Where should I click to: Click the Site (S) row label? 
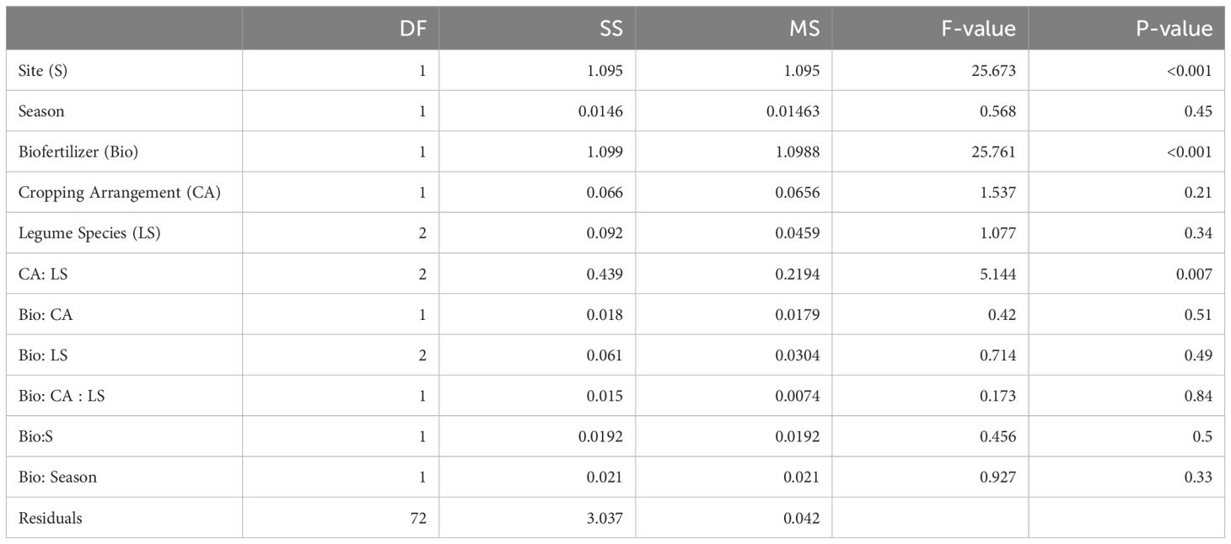coord(43,71)
